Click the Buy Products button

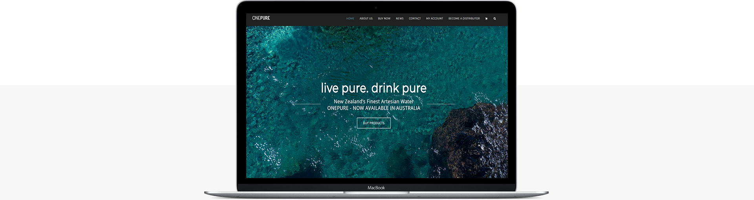pyautogui.click(x=374, y=123)
